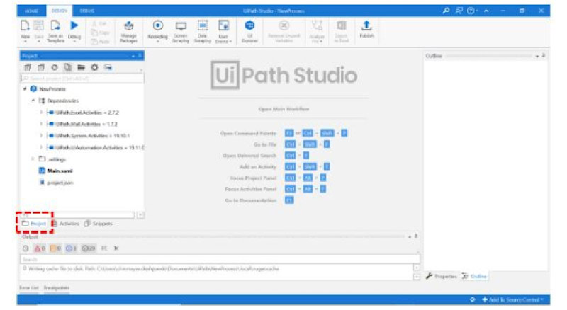Image resolution: width=567 pixels, height=310 pixels.
Task: Select the Project panel tab
Action: (34, 224)
